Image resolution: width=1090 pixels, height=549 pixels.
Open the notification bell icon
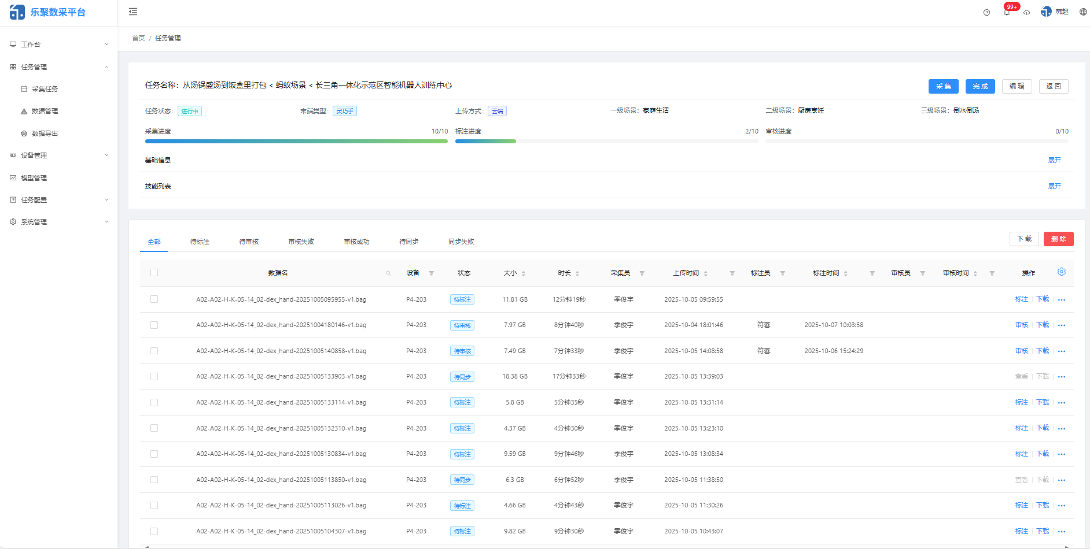point(1007,12)
